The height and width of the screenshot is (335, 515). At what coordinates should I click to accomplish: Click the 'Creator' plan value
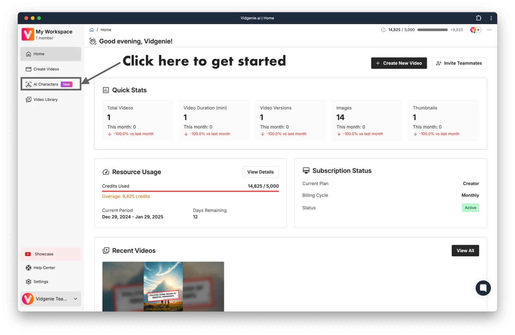[x=471, y=184]
